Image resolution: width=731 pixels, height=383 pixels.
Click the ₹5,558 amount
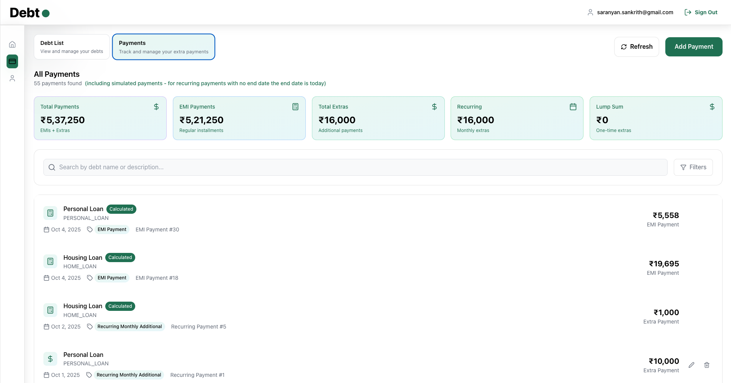click(666, 216)
